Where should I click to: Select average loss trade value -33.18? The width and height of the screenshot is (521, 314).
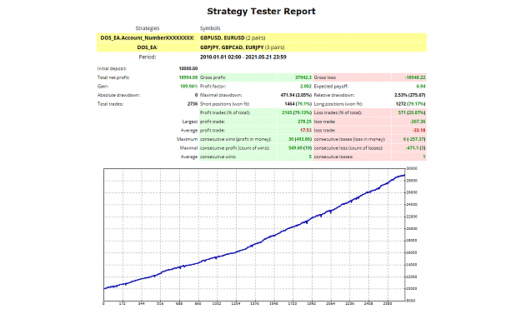tap(418, 131)
